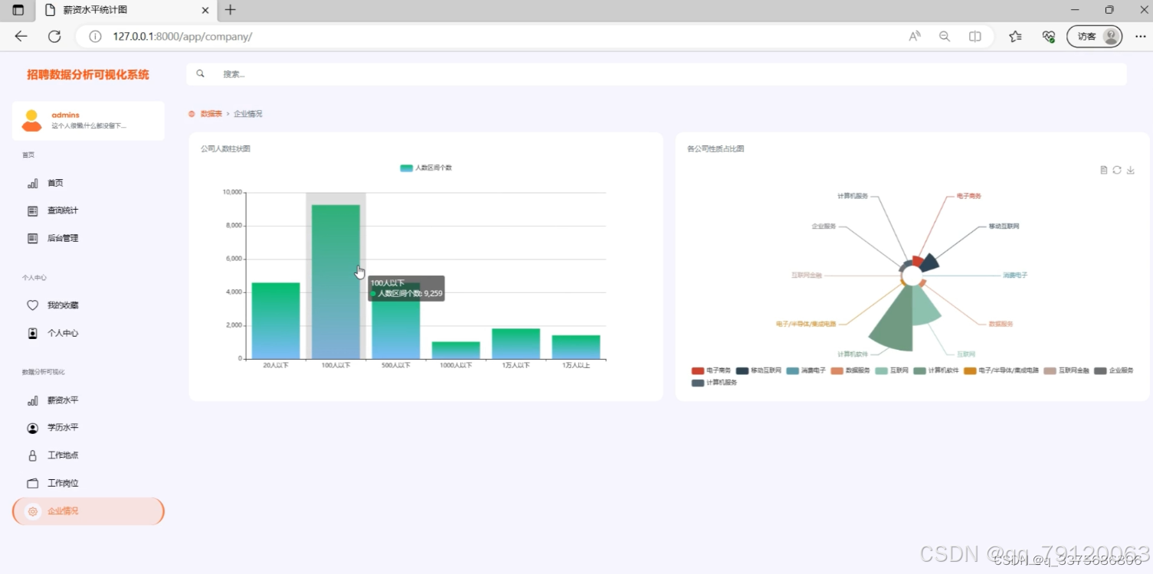Refresh the browser page

54,36
